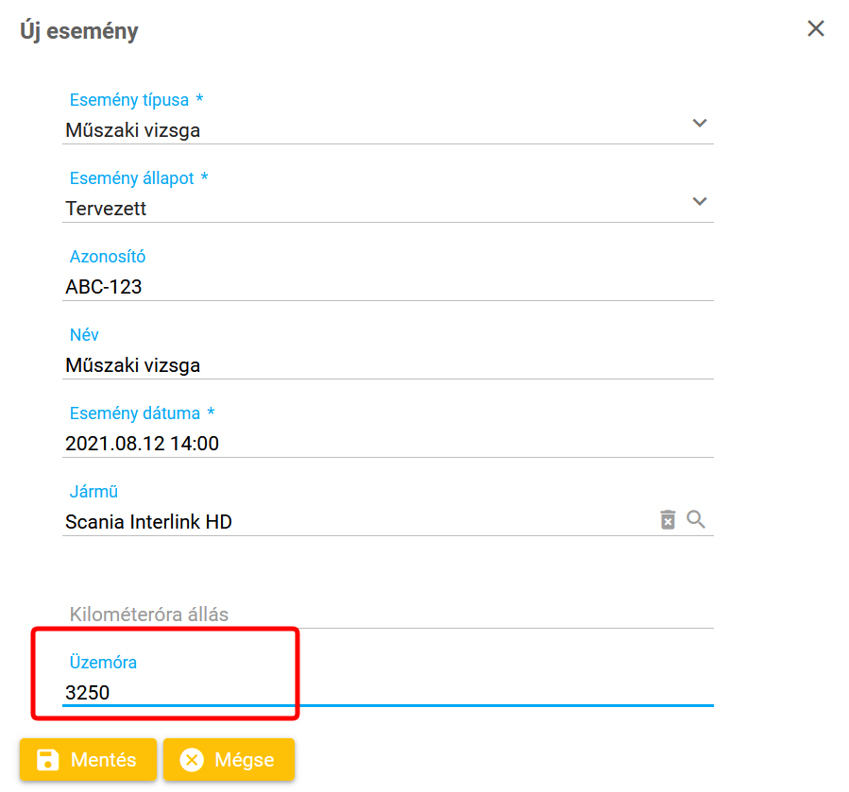849x792 pixels.
Task: Click the circled X icon on Mégse
Action: point(192,760)
